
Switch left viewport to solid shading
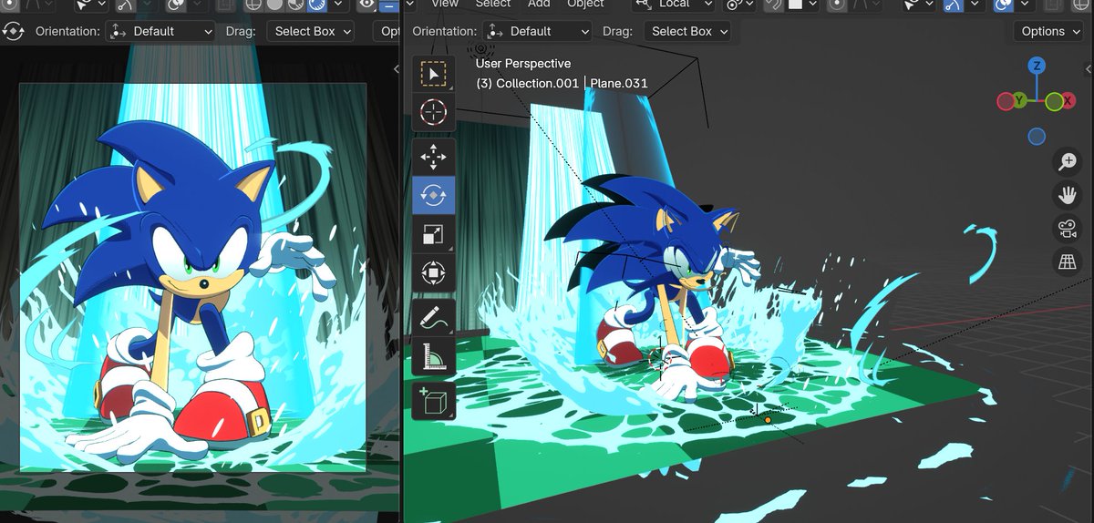276,4
